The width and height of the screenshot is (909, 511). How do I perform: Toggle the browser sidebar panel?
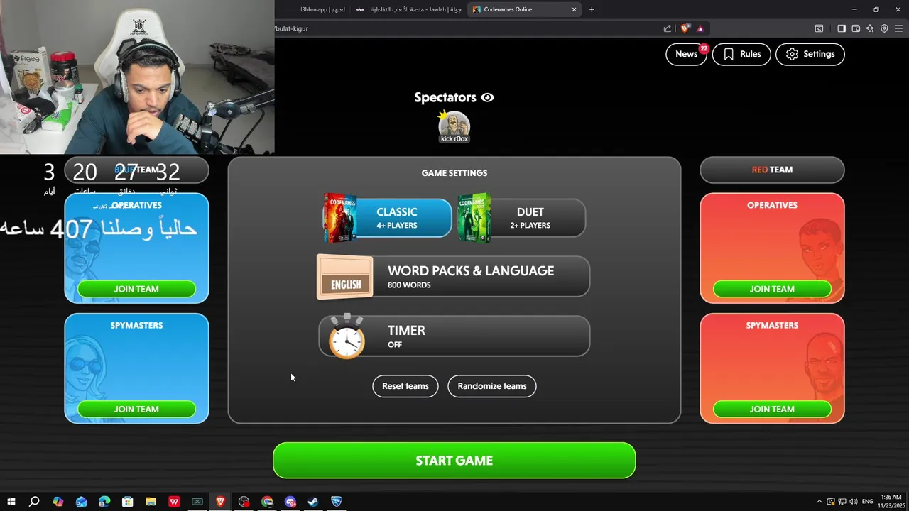click(841, 28)
